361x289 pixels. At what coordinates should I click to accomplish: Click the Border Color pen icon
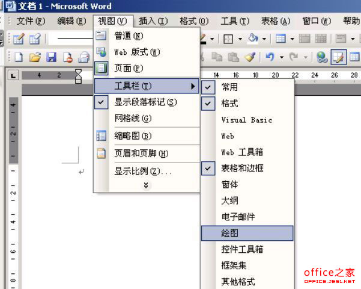[x=203, y=39]
